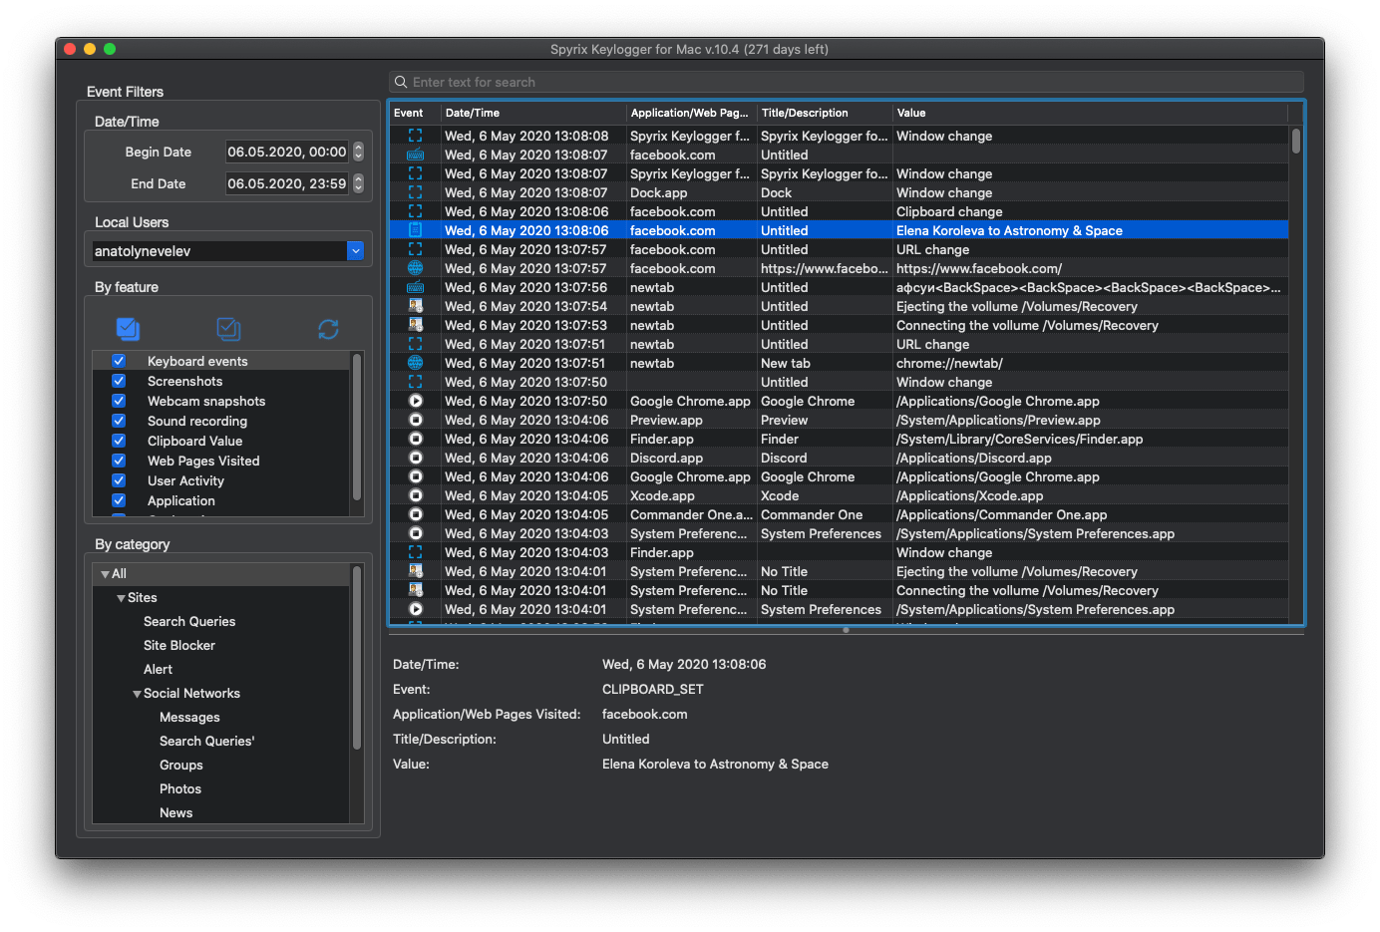The image size is (1380, 932).
Task: Click the CLIPBOARD_SET event value in details
Action: tap(653, 689)
